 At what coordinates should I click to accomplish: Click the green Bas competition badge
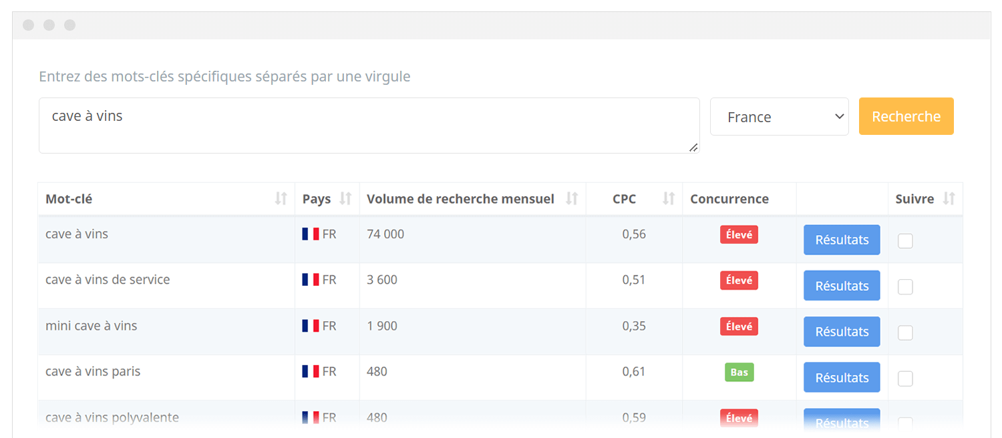(739, 373)
